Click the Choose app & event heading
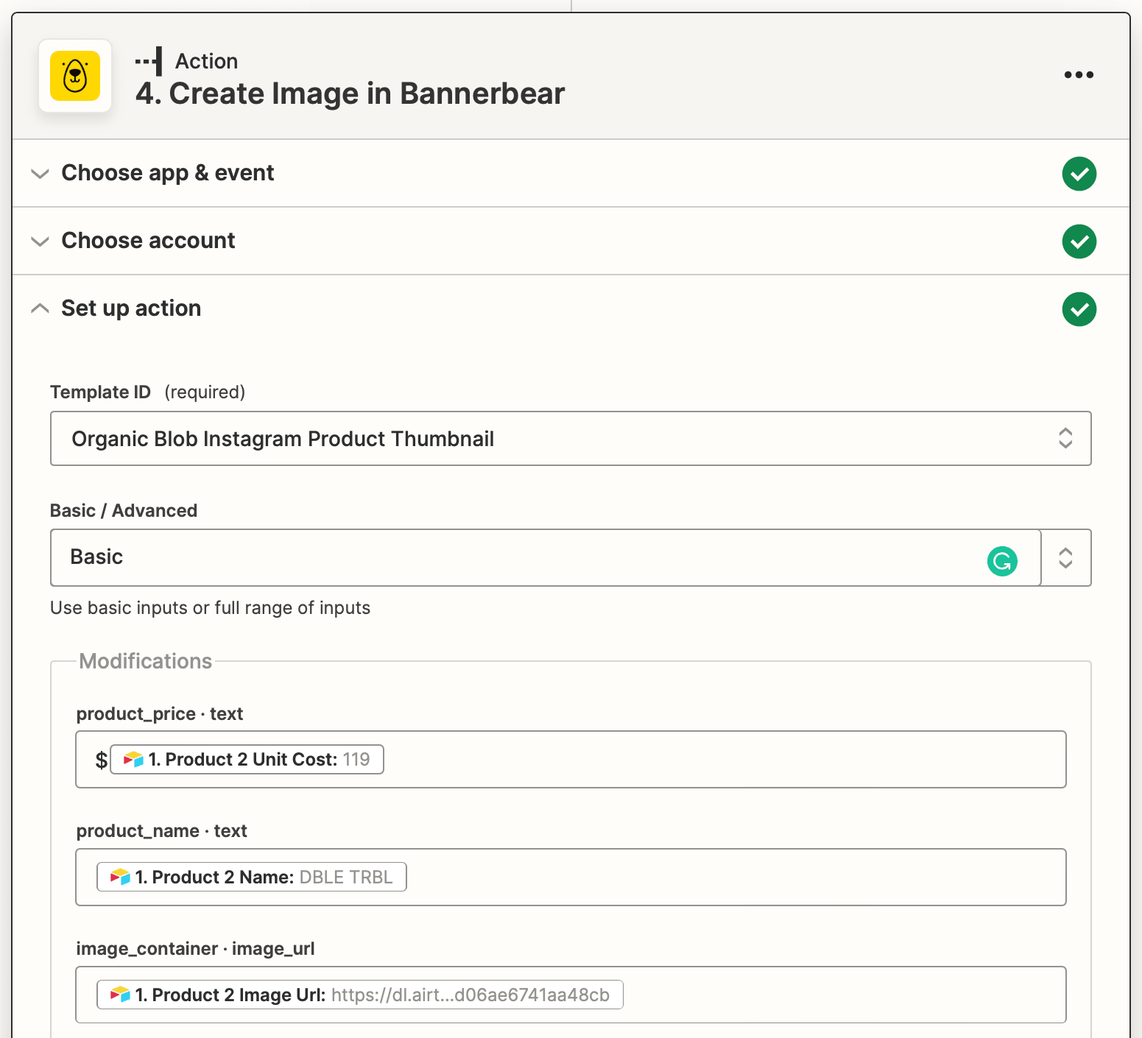 tap(168, 173)
